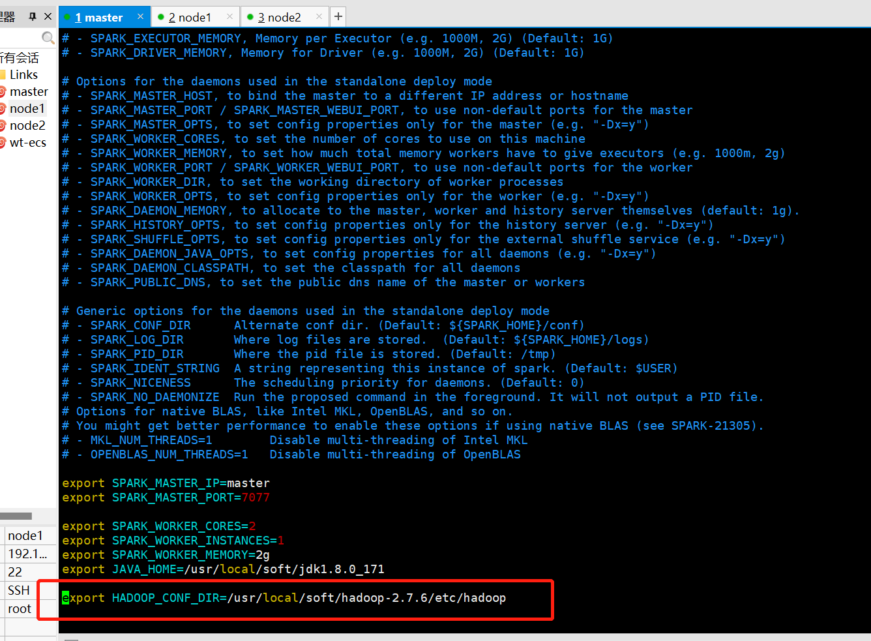Click the port value '22'
The width and height of the screenshot is (871, 641).
[x=15, y=572]
